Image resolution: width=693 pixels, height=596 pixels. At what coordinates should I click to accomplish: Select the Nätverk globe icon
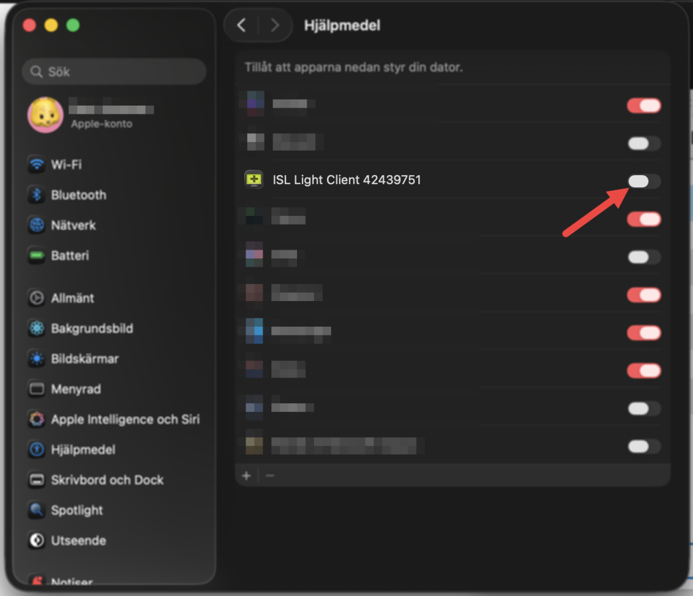(x=36, y=225)
